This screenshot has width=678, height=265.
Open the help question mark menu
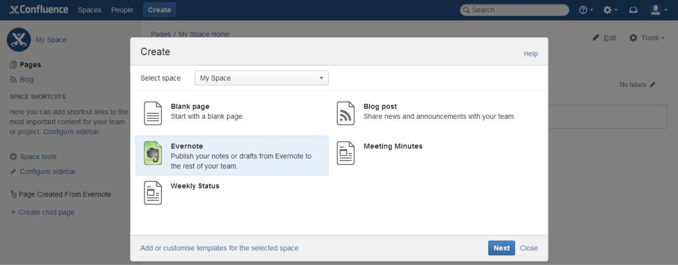tap(586, 10)
